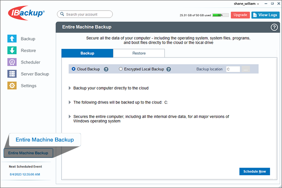Click the Schedule Now button

pos(254,171)
